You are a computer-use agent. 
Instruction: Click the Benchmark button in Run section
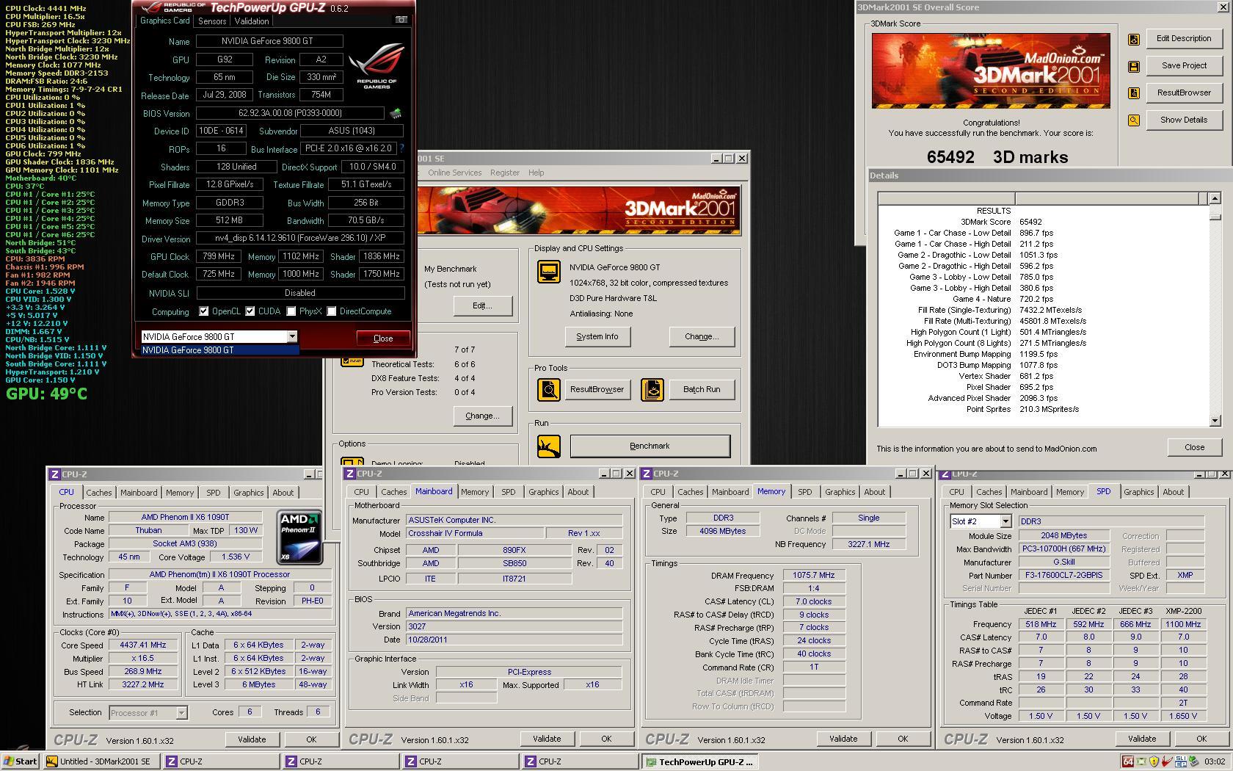pyautogui.click(x=650, y=446)
